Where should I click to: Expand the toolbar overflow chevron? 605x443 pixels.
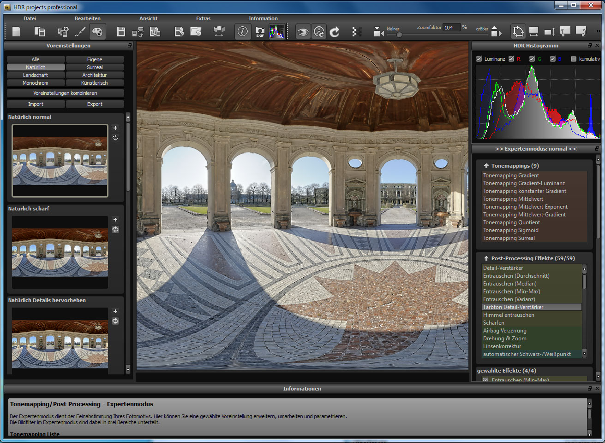pos(599,31)
